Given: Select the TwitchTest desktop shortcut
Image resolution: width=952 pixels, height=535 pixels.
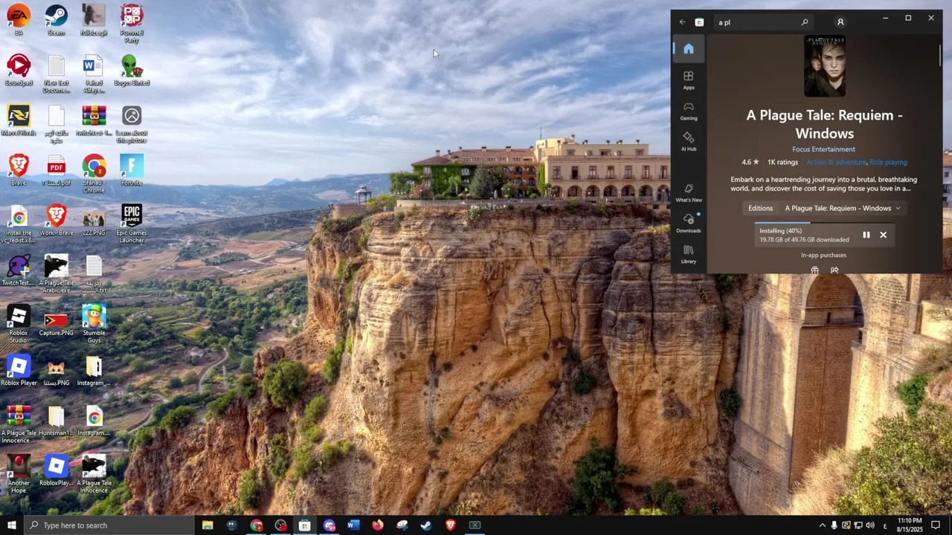Looking at the screenshot, I should pyautogui.click(x=19, y=271).
